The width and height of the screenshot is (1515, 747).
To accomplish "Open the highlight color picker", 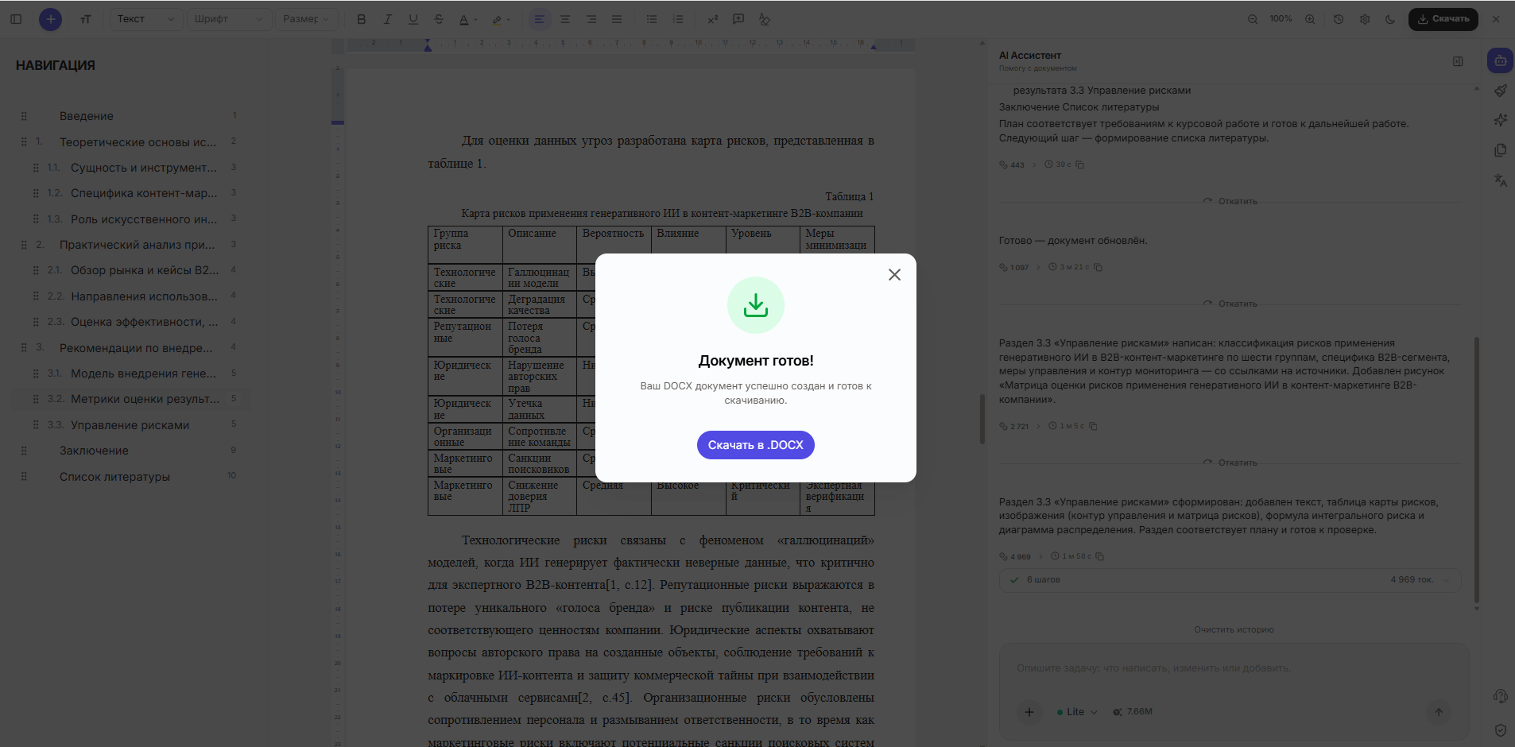I will pos(500,19).
